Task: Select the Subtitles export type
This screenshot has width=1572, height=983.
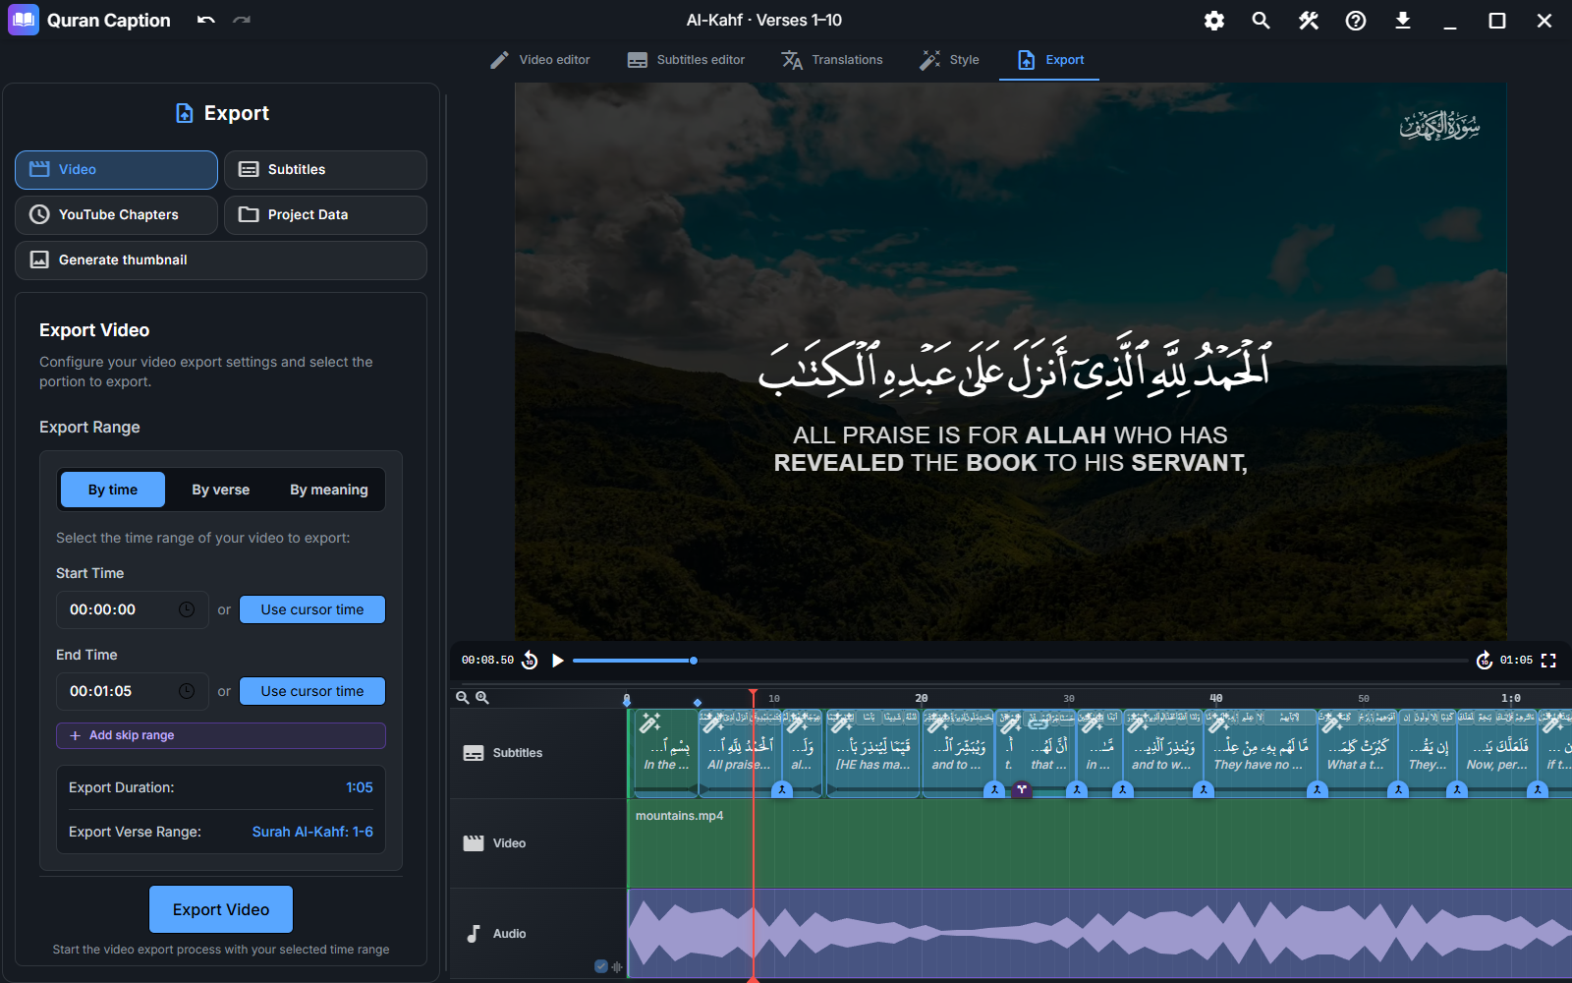Action: [325, 169]
